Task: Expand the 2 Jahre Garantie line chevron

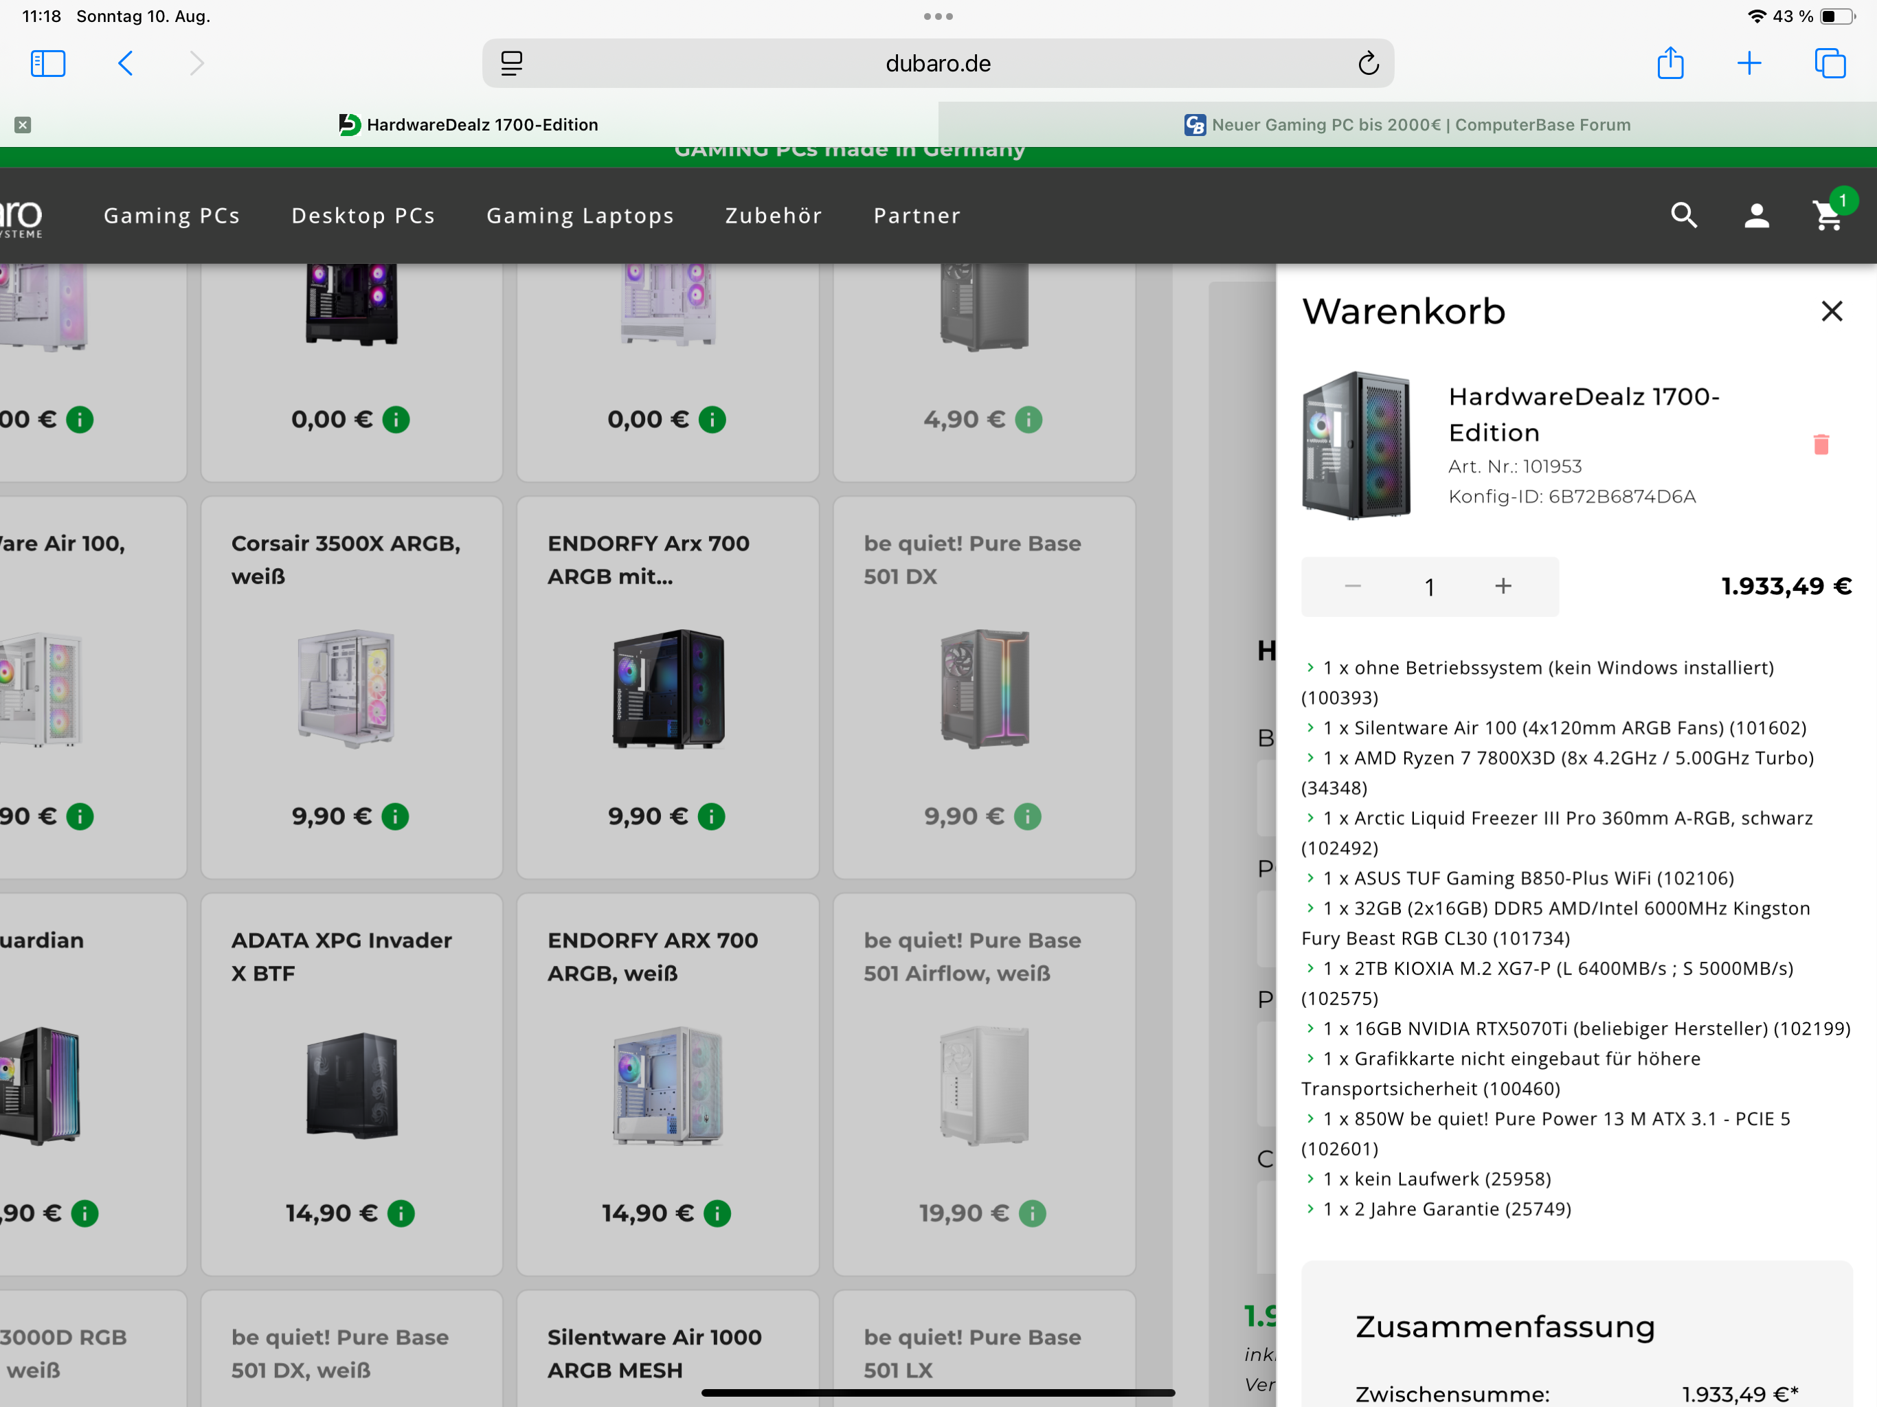Action: click(1310, 1208)
